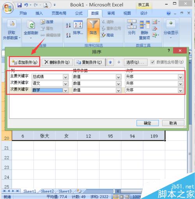Click the horizontal scrollbar left arrow
The height and width of the screenshot is (199, 195).
coord(118,191)
